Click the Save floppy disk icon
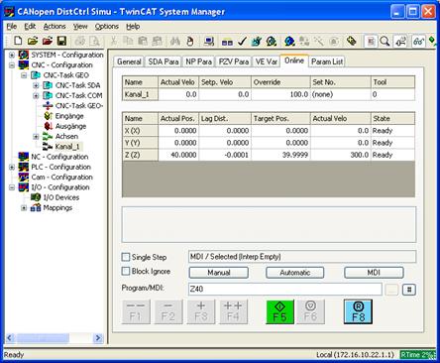 (61, 41)
